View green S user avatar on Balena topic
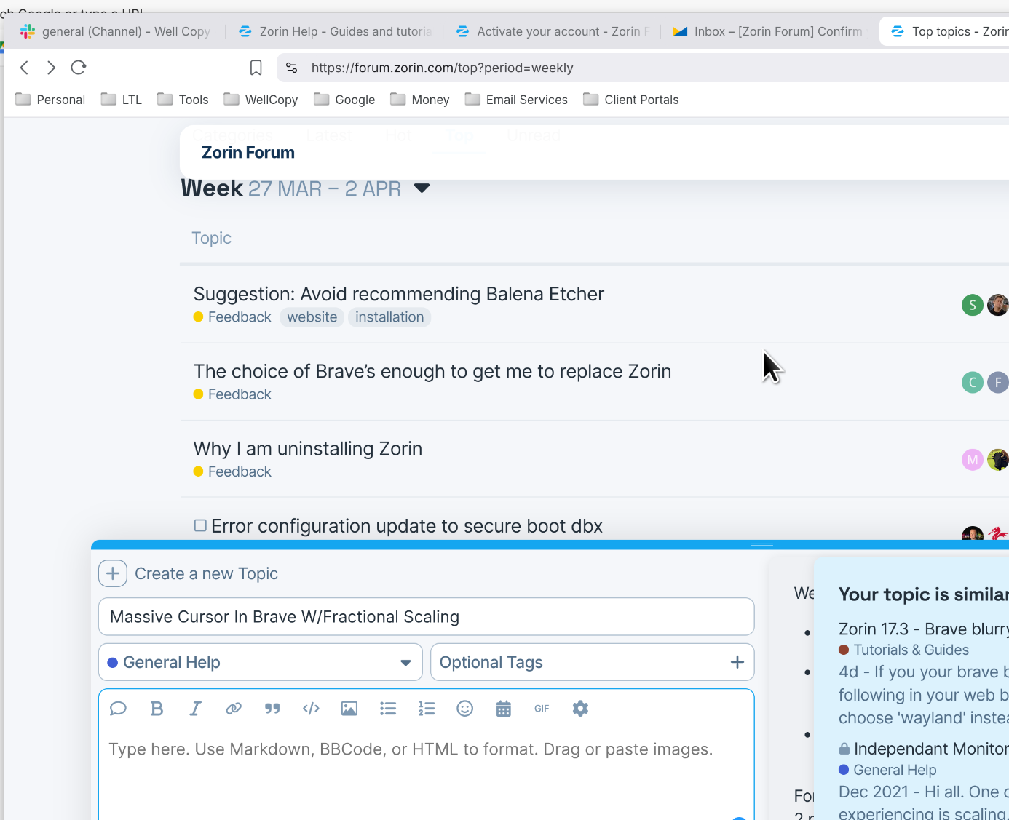 (x=973, y=305)
